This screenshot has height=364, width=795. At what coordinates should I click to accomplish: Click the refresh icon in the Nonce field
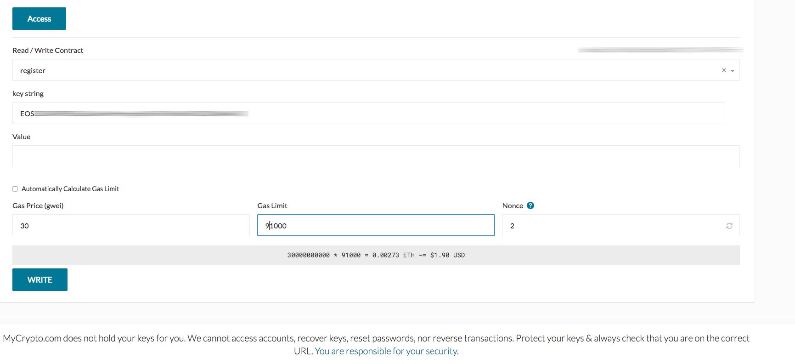tap(729, 226)
